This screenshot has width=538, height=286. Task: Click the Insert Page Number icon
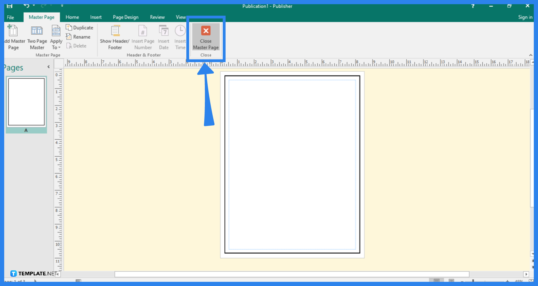point(143,37)
